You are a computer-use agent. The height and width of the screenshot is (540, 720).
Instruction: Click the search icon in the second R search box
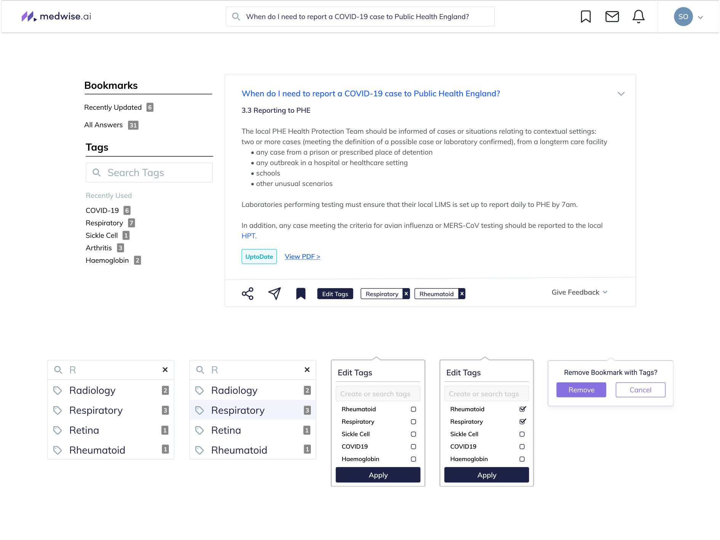click(x=200, y=370)
